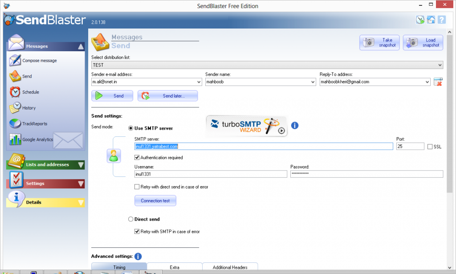Expand the Sender e-mail address dropdown
This screenshot has width=456, height=274.
click(x=199, y=82)
